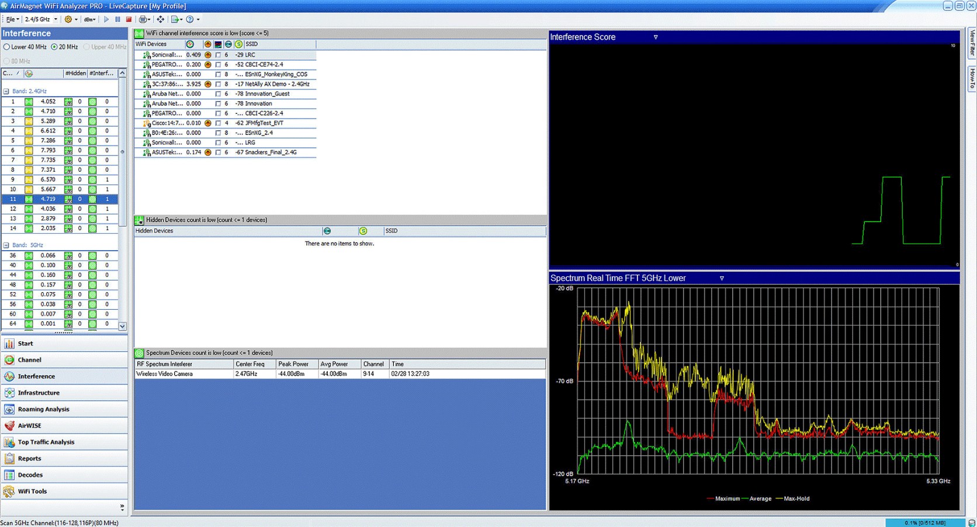Select the Lower 40 MHz option

(x=6, y=47)
